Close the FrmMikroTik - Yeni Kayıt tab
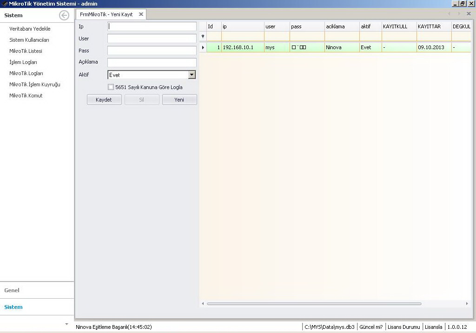This screenshot has width=476, height=333. tap(141, 14)
